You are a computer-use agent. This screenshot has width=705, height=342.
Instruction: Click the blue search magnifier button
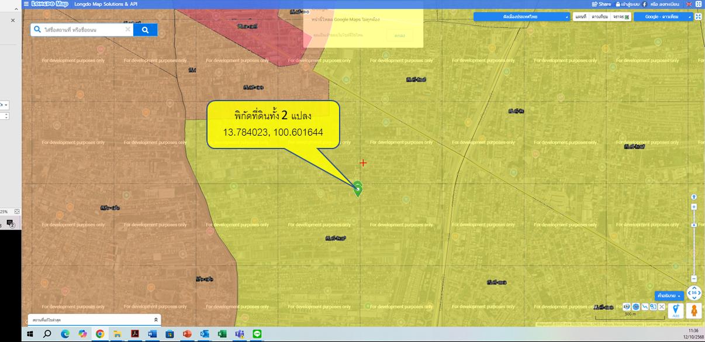(145, 30)
